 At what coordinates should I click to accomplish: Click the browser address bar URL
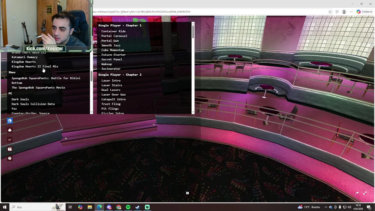tap(142, 12)
